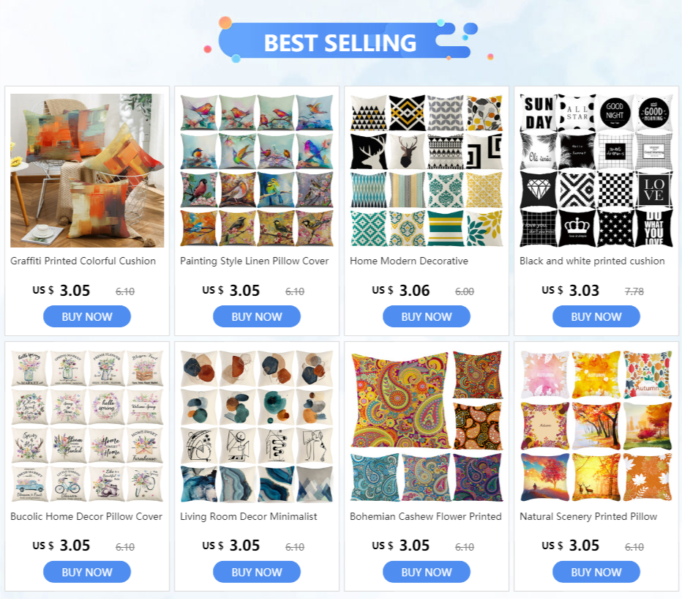Buy the Graffiti Printed Colorful Cushion now

(x=87, y=316)
